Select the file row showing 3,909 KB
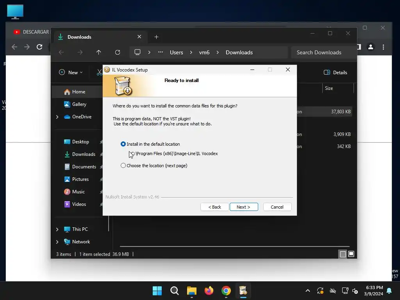This screenshot has height=300, width=400. pos(325,134)
